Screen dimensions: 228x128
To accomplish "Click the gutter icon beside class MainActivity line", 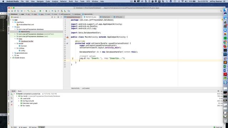I will coord(67,37).
